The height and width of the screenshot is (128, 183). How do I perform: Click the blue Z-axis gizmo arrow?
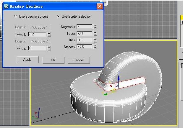[x=119, y=78]
